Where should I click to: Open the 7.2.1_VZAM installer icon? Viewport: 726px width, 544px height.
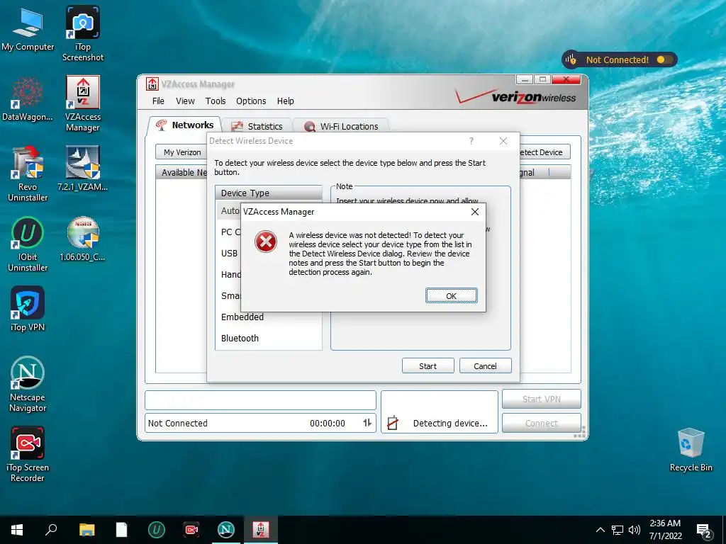point(82,169)
